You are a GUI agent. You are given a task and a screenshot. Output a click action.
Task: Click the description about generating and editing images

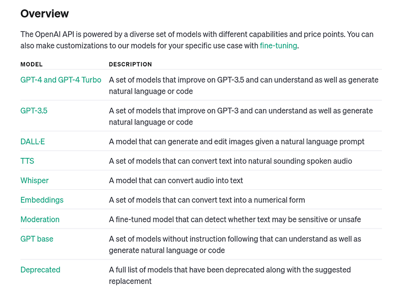[237, 141]
